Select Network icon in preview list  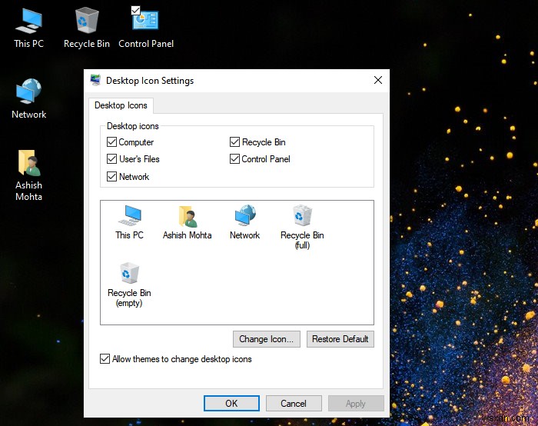coord(244,222)
